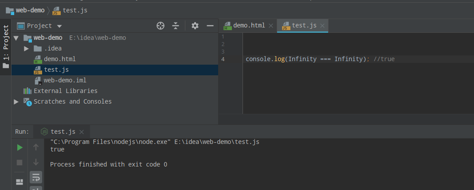The width and height of the screenshot is (474, 190).
Task: Select web-demo.iml in the project tree
Action: [x=65, y=80]
